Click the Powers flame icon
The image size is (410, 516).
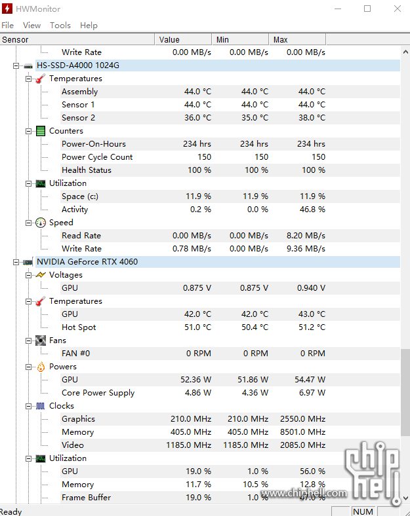click(41, 367)
